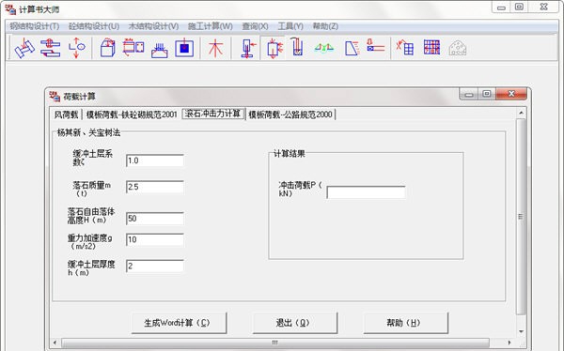The width and height of the screenshot is (564, 351).
Task: Click the 落石质量m input field
Action: 155,187
